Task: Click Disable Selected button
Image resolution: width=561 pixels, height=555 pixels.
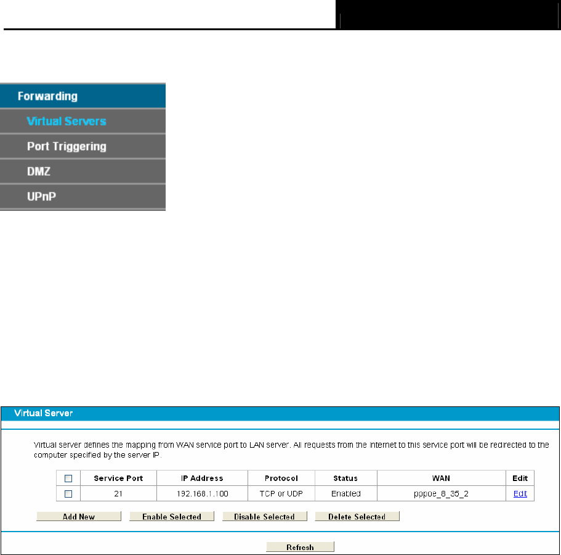Action: coord(264,516)
